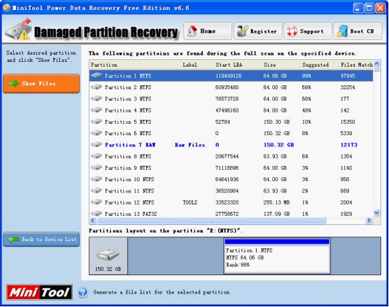
Task: Click the Boot CD button
Action: (x=358, y=31)
